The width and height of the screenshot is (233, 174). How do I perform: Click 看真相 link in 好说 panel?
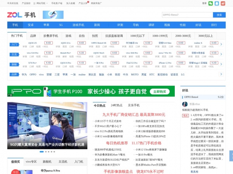pos(195,172)
